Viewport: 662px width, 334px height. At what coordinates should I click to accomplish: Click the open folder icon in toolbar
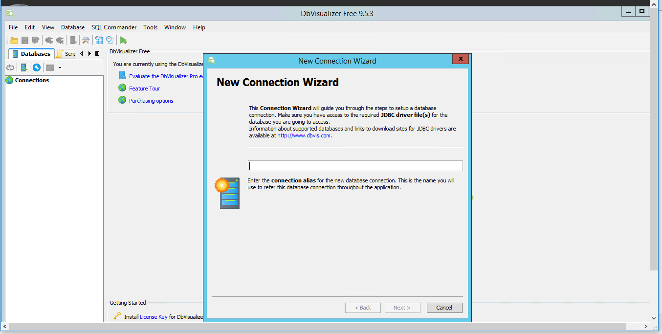click(x=14, y=41)
